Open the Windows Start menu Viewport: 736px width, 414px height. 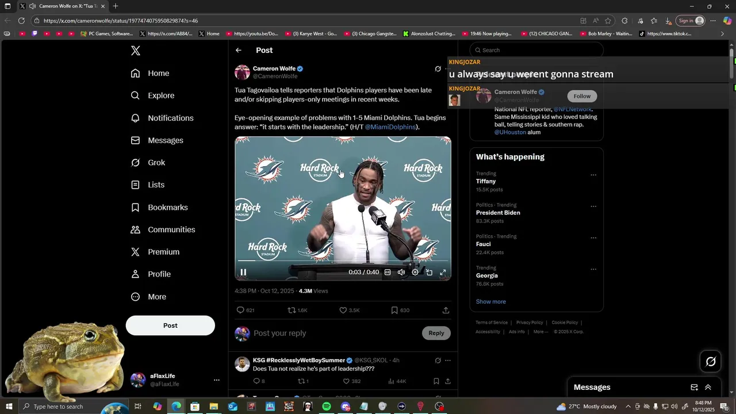pyautogui.click(x=9, y=407)
